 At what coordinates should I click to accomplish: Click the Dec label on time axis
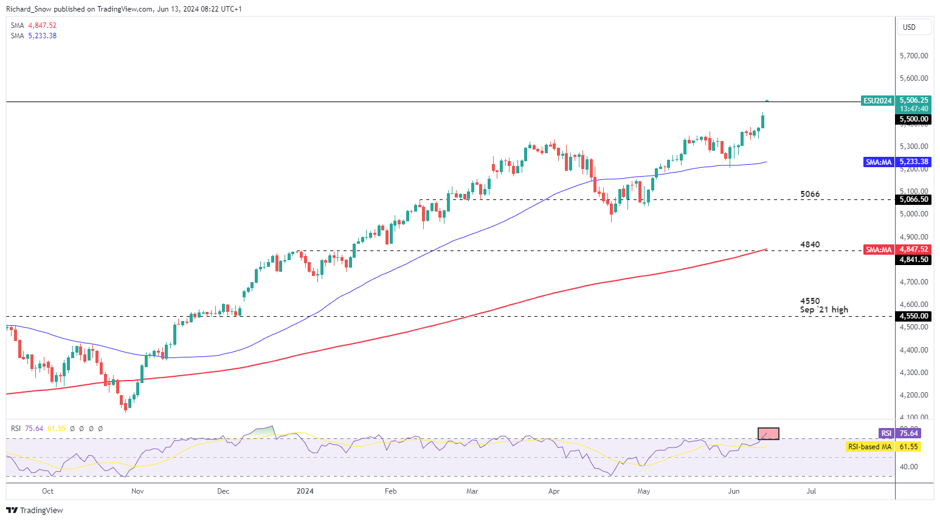click(223, 491)
